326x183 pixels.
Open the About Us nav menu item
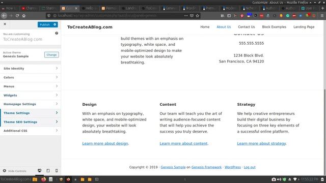(224, 27)
